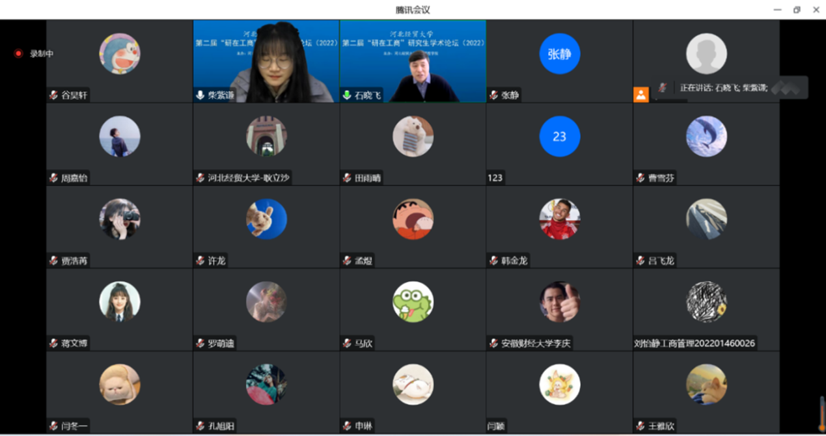The image size is (826, 436).
Task: Click muted mic icon beside 安徽财经大学李庆
Action: click(x=494, y=343)
